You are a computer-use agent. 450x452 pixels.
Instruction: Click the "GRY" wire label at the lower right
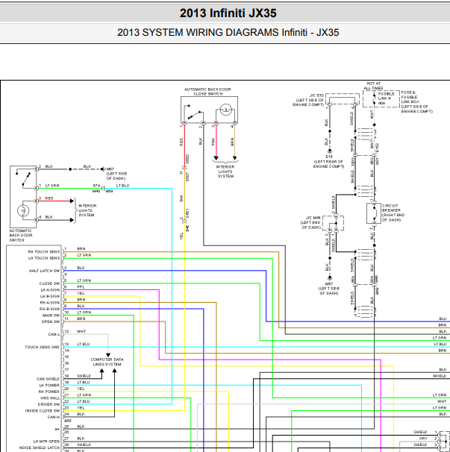(423, 438)
